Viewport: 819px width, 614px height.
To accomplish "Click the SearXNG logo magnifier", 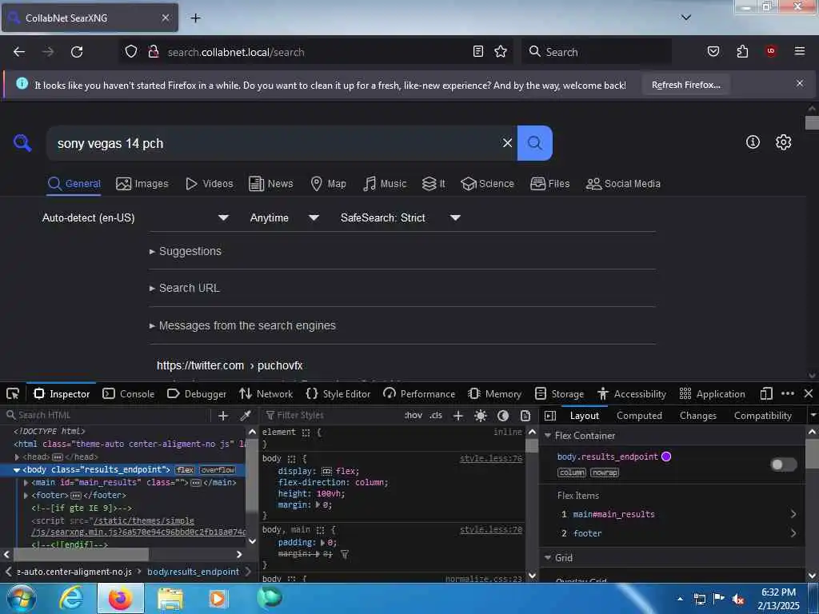I will 22,142.
